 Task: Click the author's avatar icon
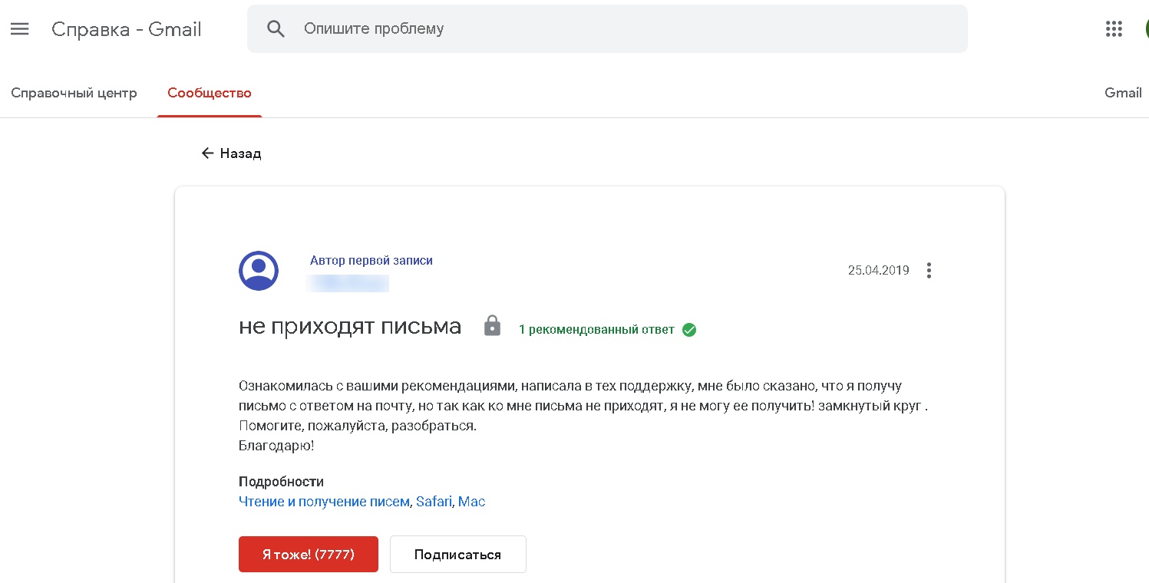coord(259,270)
